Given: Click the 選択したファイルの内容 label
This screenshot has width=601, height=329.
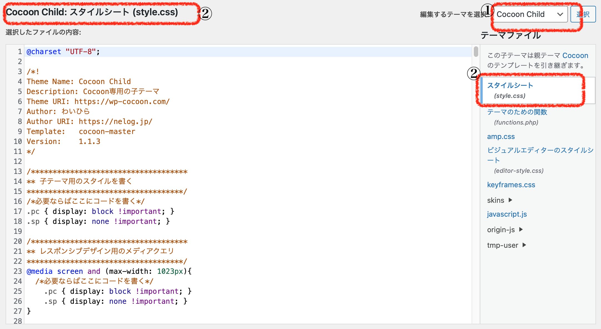Looking at the screenshot, I should point(43,32).
